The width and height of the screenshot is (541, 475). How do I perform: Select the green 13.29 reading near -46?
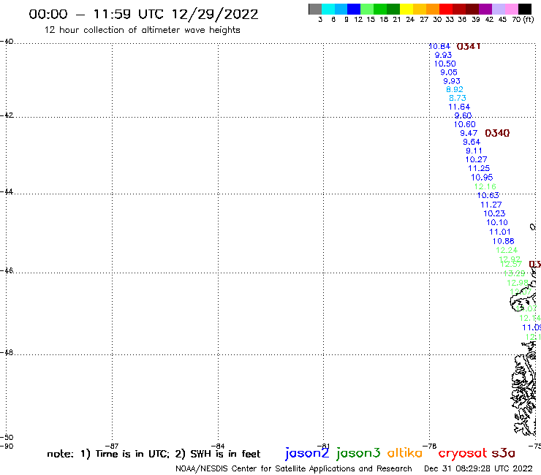[515, 273]
